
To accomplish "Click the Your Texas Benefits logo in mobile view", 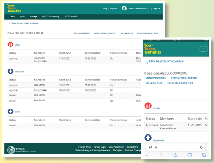I will [152, 49].
